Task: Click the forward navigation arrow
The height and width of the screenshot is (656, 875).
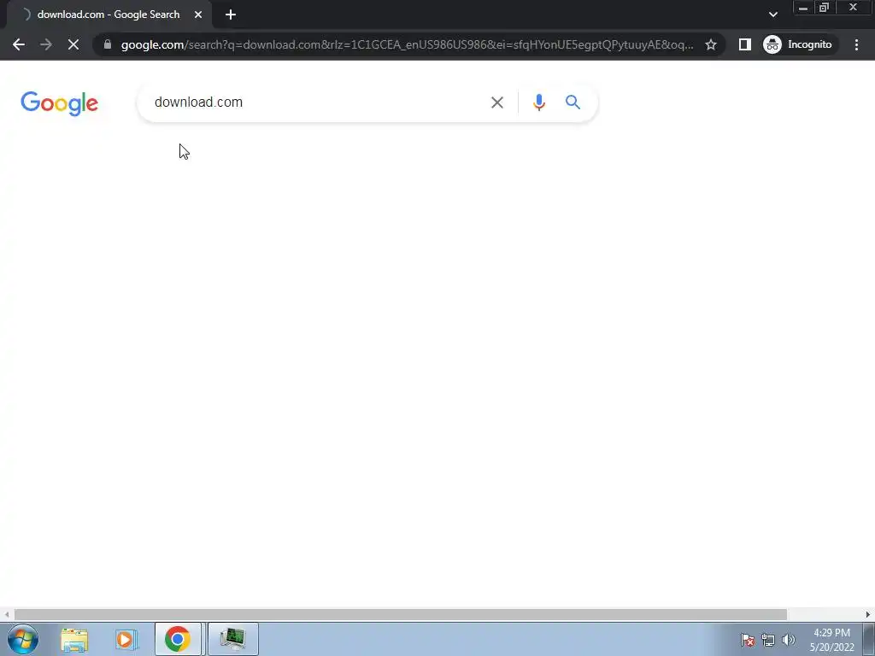Action: (46, 44)
